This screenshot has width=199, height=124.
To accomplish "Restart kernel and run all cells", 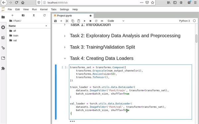I will [102, 21].
